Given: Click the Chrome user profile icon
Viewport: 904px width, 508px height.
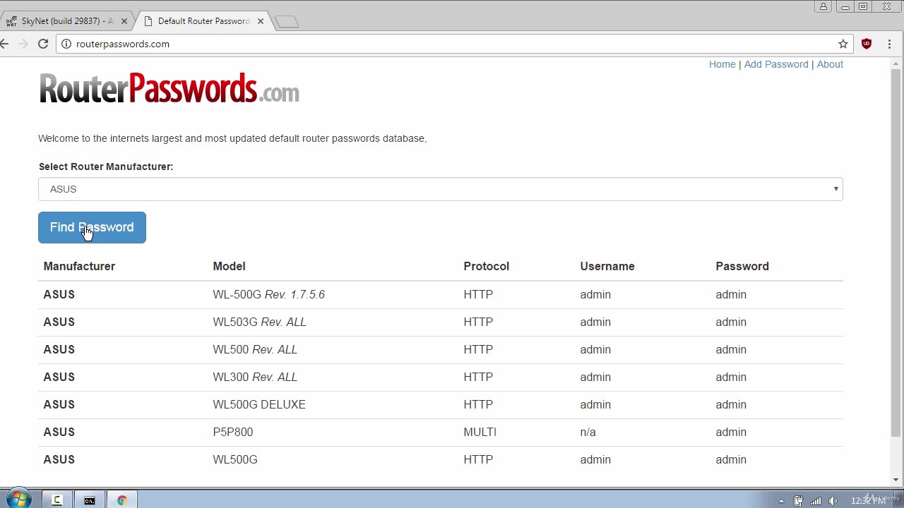Looking at the screenshot, I should (x=823, y=6).
